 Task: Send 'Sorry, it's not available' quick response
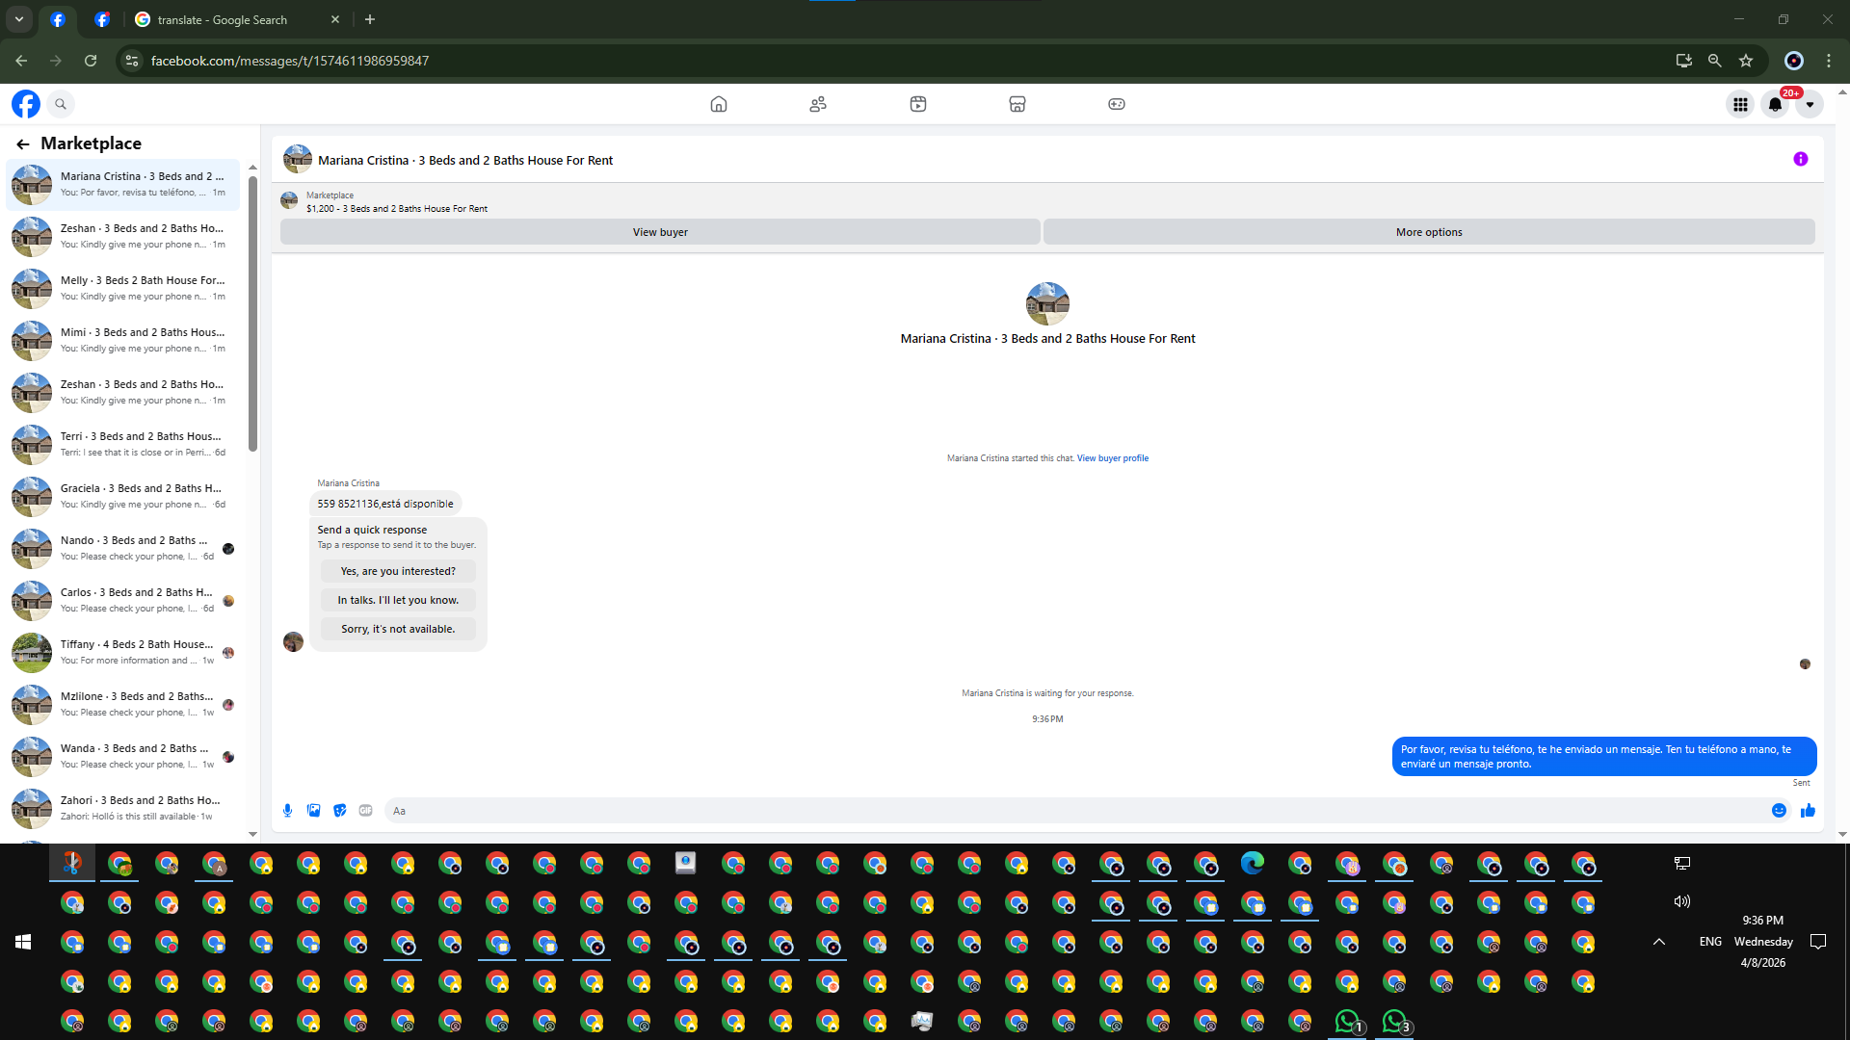point(397,629)
